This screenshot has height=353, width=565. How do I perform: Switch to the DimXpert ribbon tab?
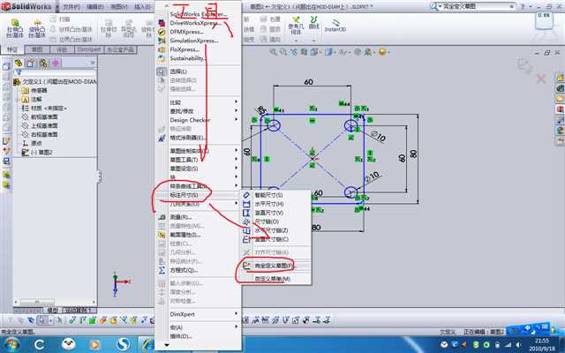[89, 49]
